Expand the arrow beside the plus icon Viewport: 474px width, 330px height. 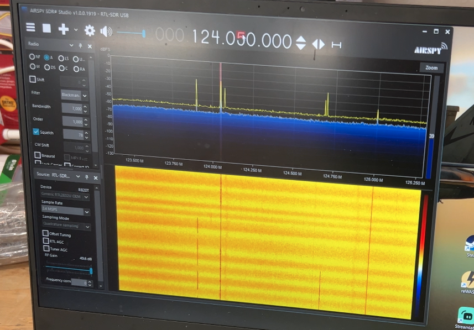coord(76,30)
